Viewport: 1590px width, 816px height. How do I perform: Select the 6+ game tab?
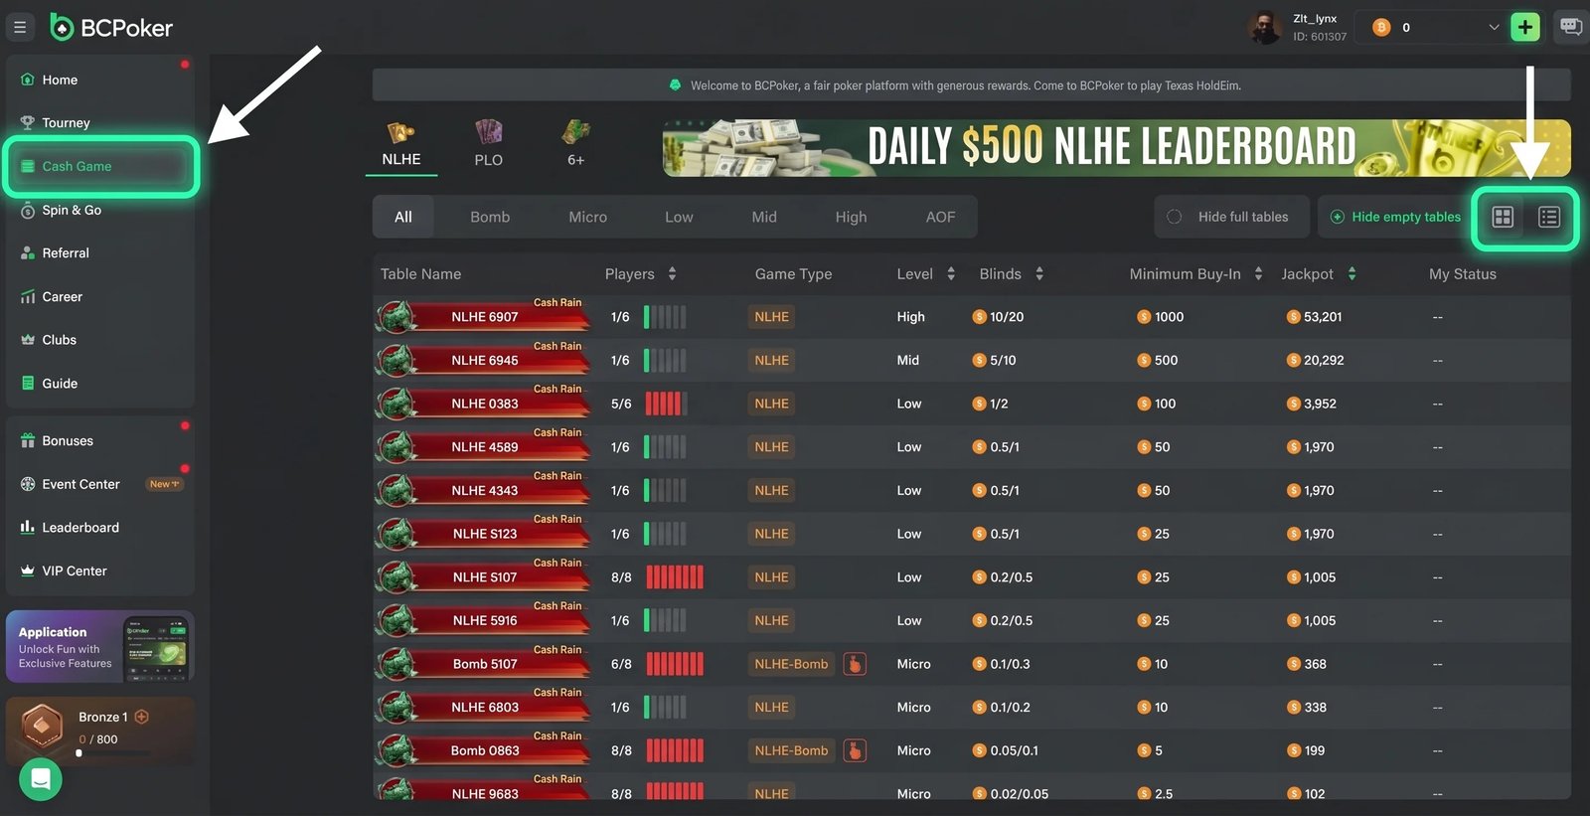point(575,145)
